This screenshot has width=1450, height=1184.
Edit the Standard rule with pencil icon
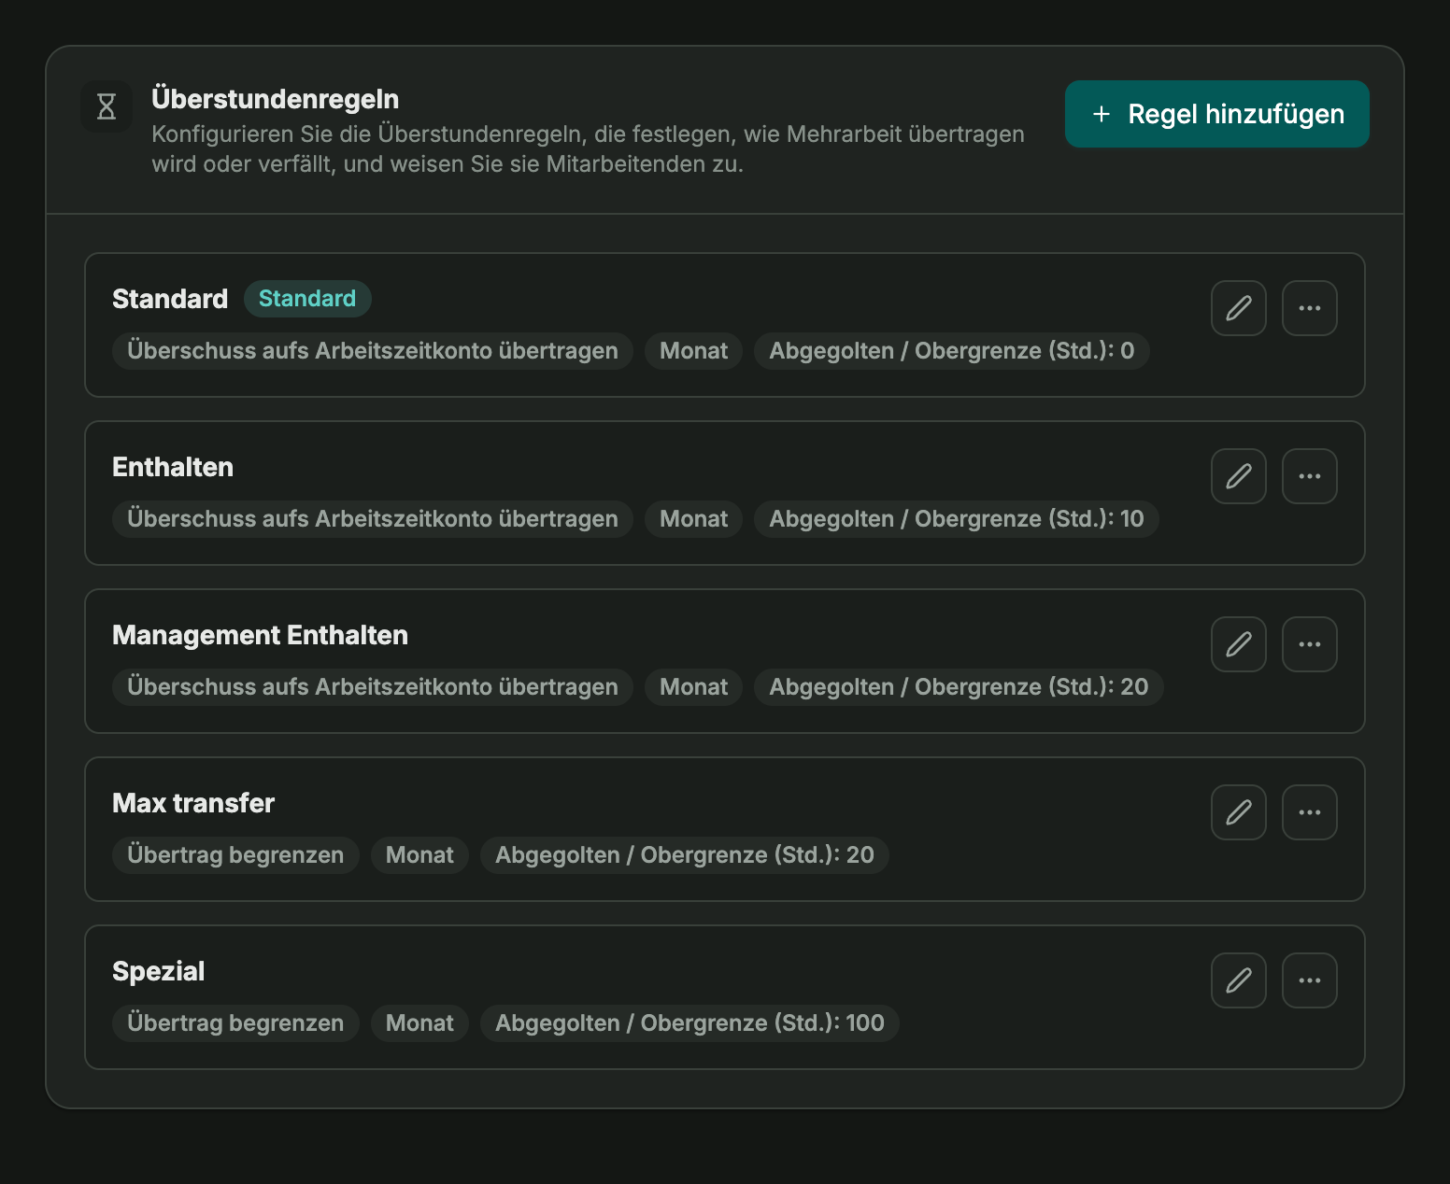click(1239, 308)
